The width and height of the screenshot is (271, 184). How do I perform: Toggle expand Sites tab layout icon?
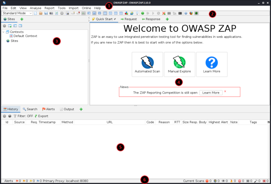pyautogui.click(x=89, y=13)
